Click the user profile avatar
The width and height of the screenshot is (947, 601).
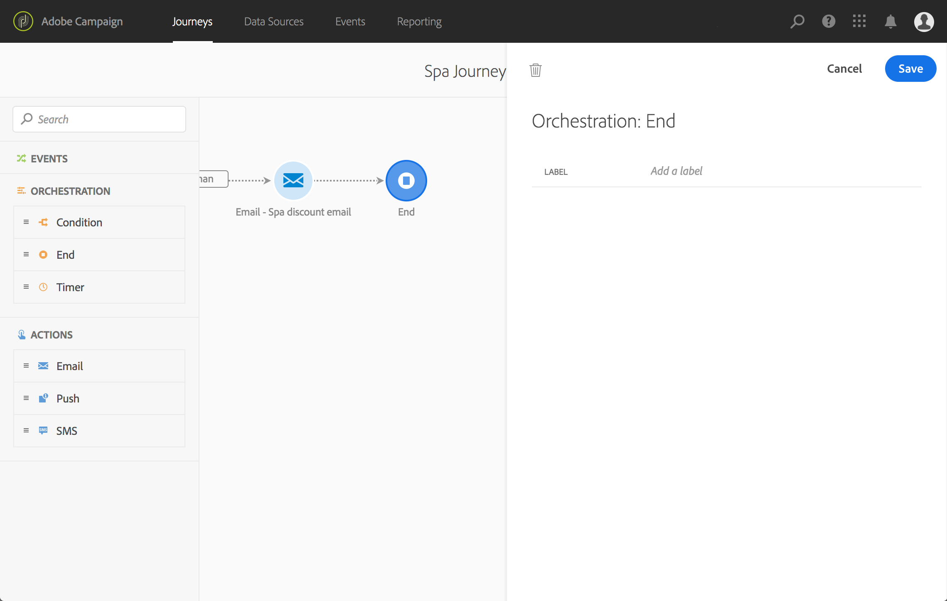coord(923,22)
